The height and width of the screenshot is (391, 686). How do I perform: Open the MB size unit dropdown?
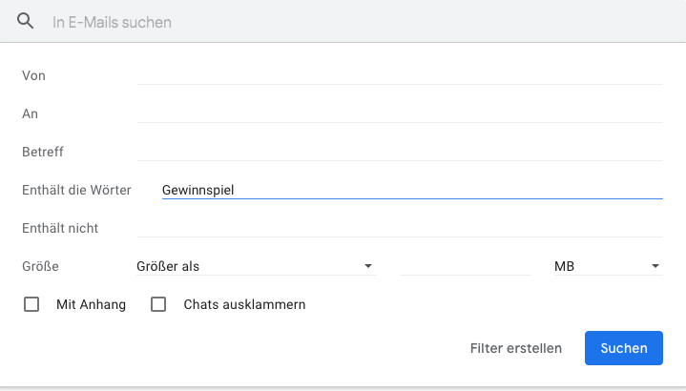tap(608, 266)
